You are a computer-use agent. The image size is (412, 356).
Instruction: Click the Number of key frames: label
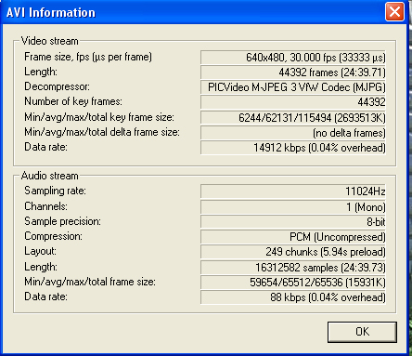point(73,101)
